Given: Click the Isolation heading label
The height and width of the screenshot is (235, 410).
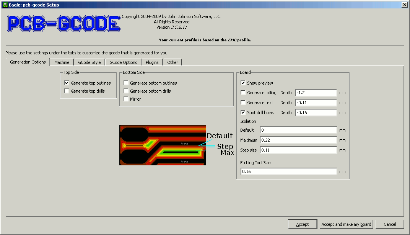Looking at the screenshot, I should (248, 121).
